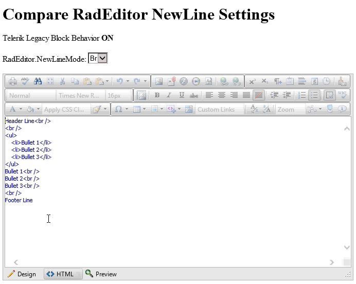Cut selection with the scissors icon

[x=62, y=81]
